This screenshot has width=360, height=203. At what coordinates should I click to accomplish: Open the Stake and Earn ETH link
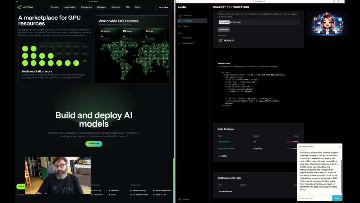[x=163, y=190]
